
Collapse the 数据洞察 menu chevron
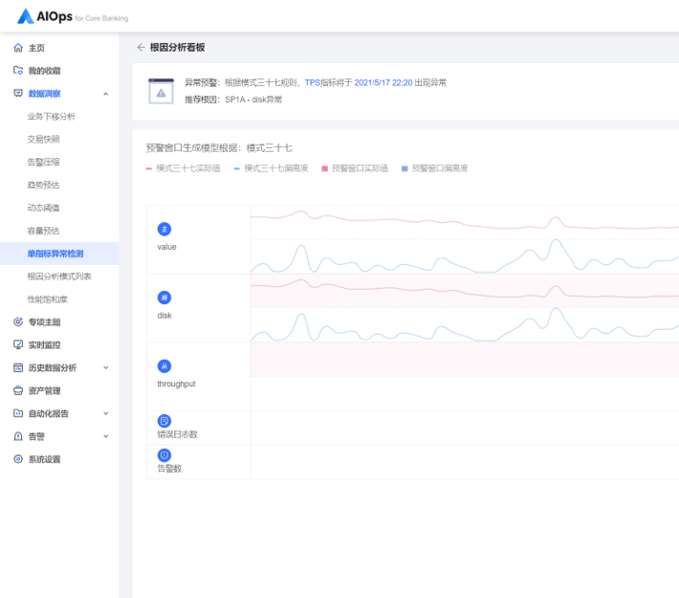[x=105, y=94]
